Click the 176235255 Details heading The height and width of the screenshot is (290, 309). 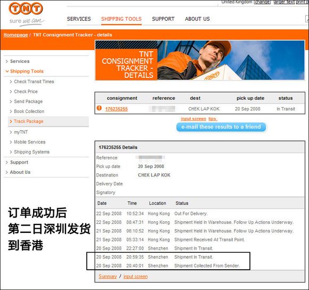click(x=118, y=147)
